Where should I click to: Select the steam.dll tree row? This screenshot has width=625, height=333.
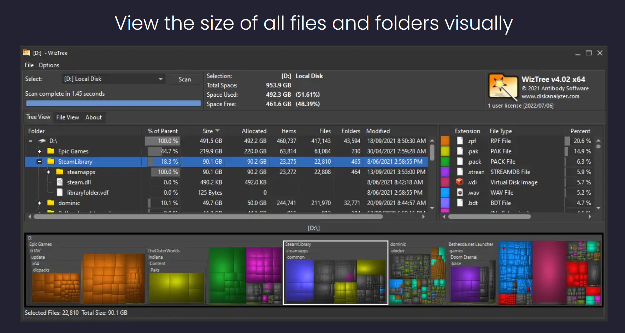pos(226,182)
